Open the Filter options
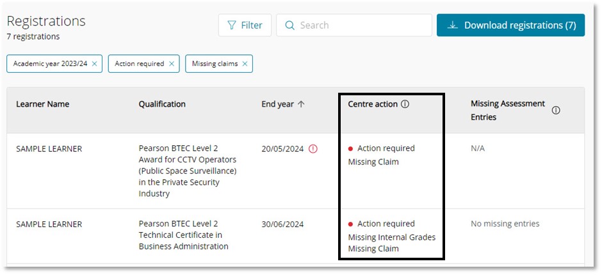The width and height of the screenshot is (602, 275). 245,26
